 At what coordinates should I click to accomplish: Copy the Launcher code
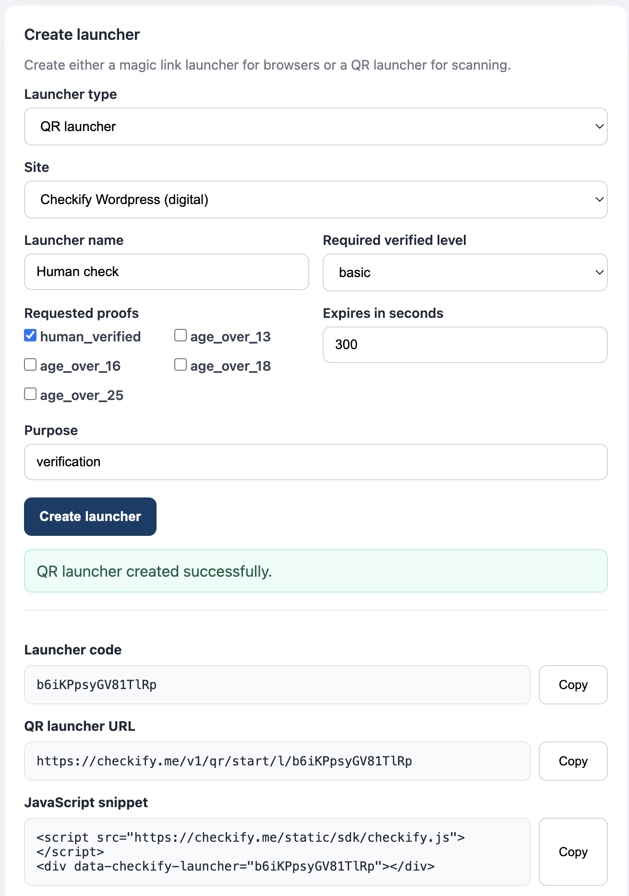click(573, 685)
